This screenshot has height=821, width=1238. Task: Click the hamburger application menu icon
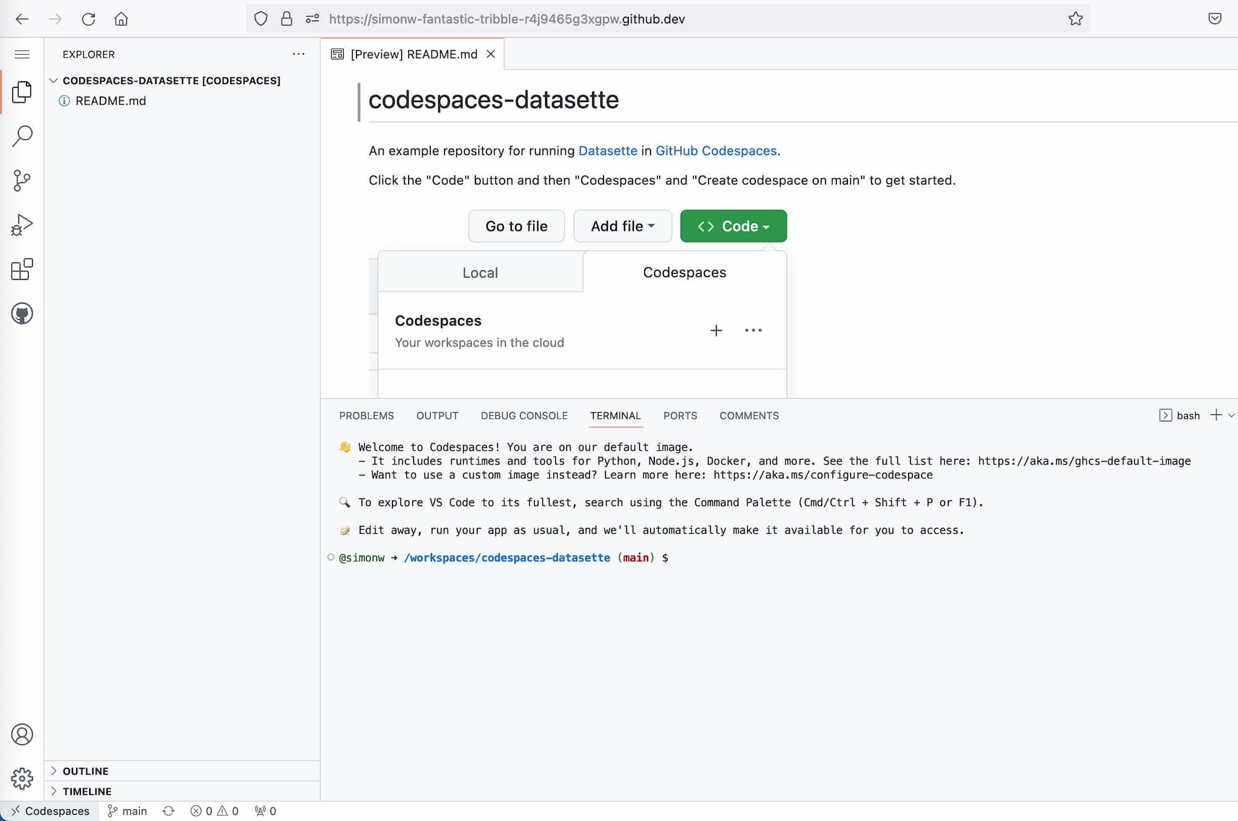coord(22,54)
